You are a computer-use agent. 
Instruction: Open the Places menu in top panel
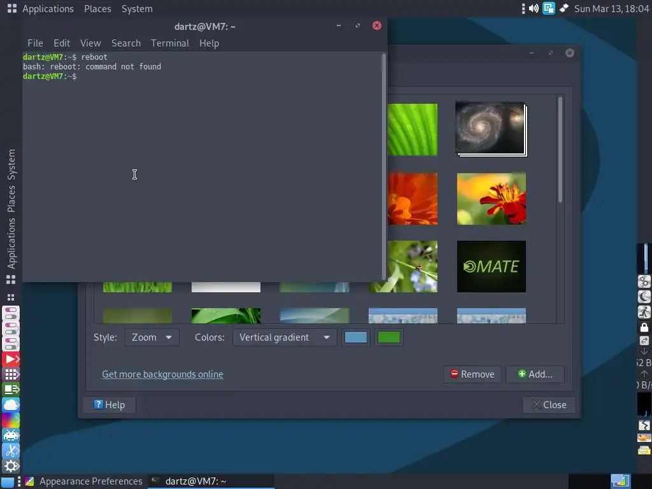(x=97, y=9)
